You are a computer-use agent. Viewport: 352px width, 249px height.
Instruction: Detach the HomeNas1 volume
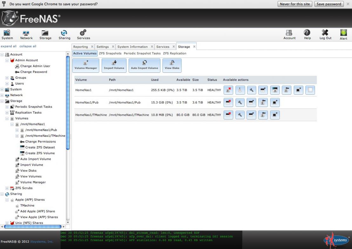[x=228, y=90]
